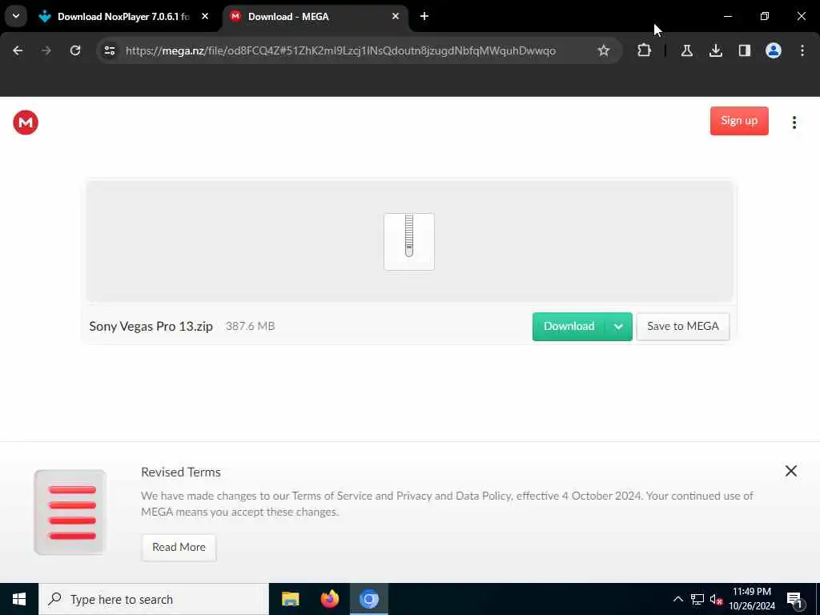This screenshot has width=820, height=615.
Task: Minimize the Chrome window
Action: [727, 16]
